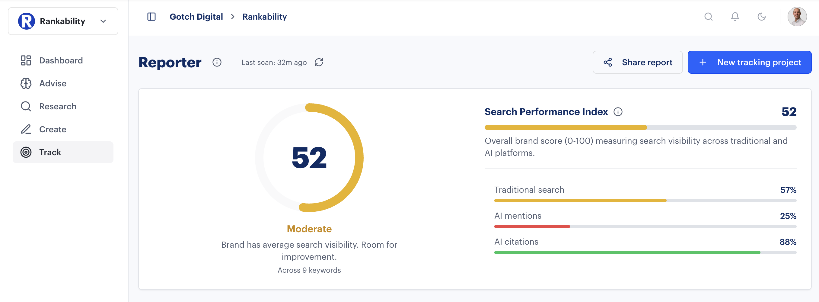
Task: Open the Dashboard from the sidebar
Action: pos(61,60)
